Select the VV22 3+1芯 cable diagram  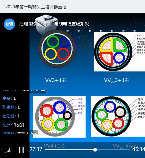tap(119, 52)
